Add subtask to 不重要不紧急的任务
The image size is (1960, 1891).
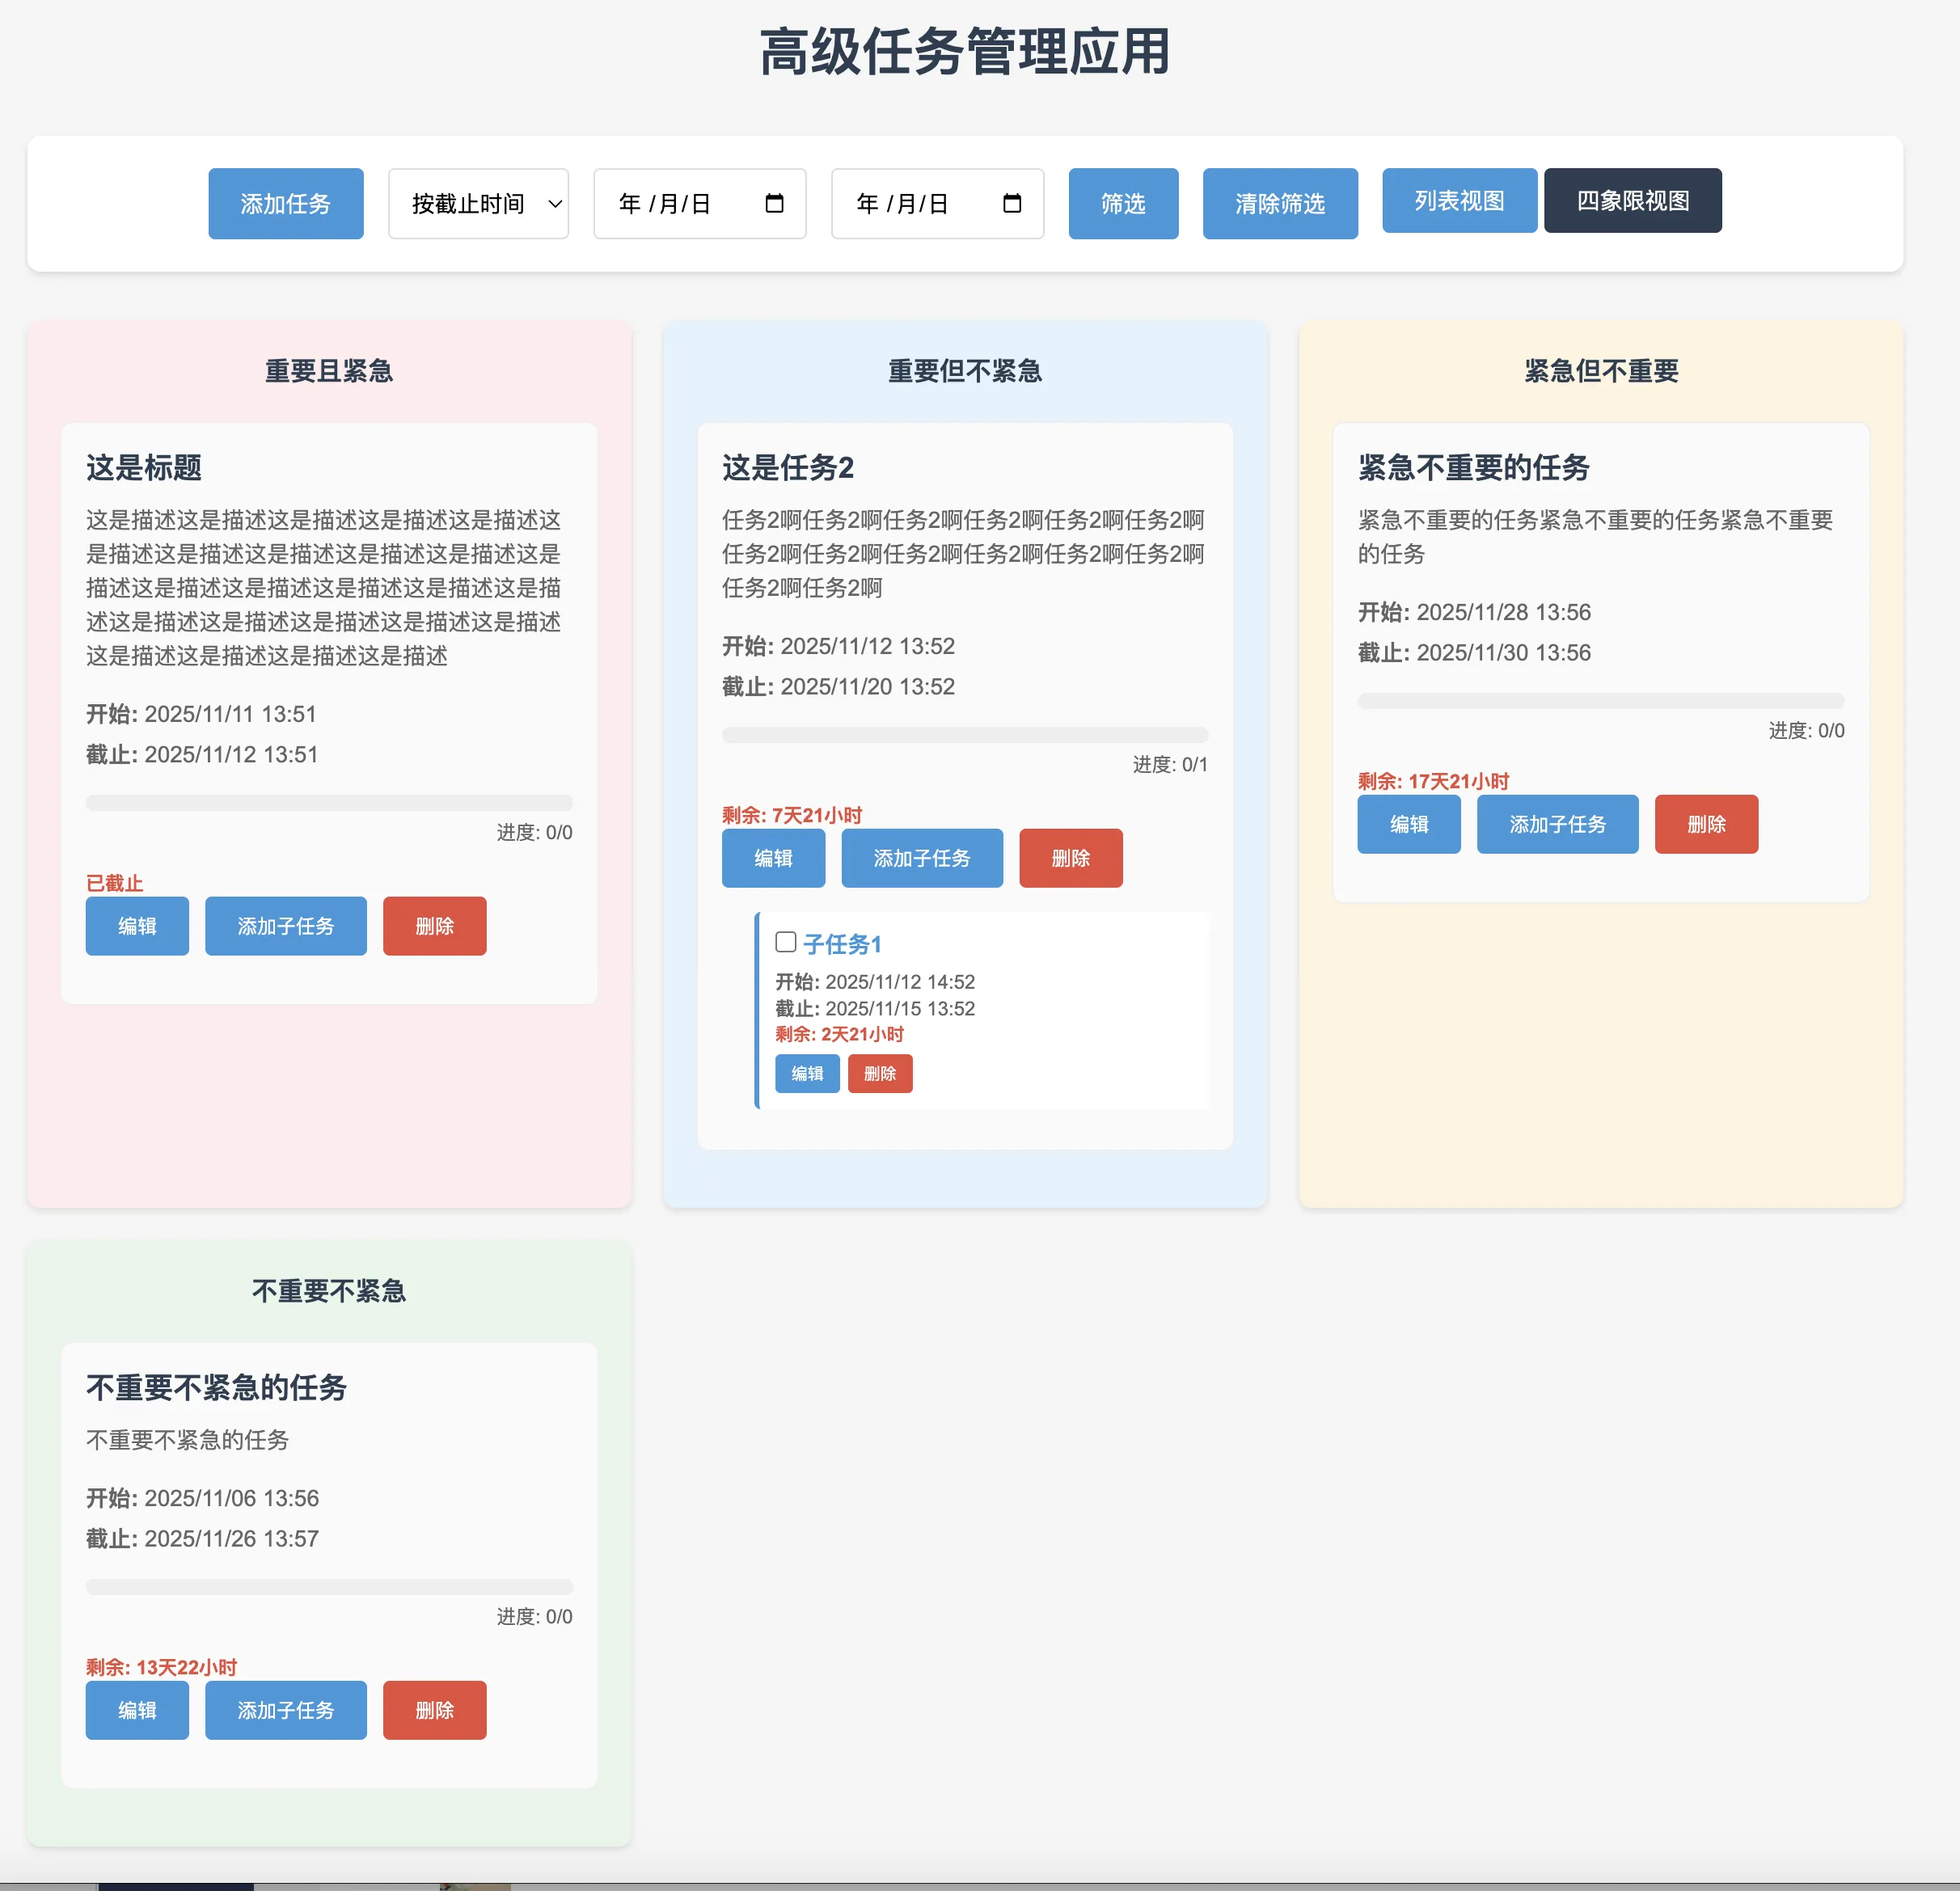coord(286,1710)
